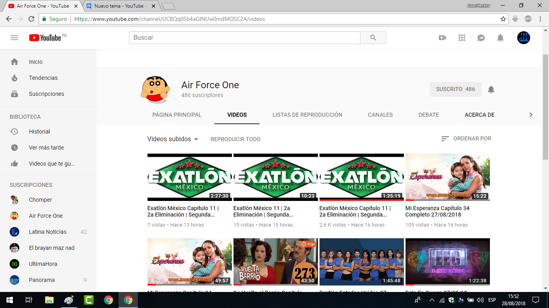Click the ESP language indicator in the tray

coord(492,300)
